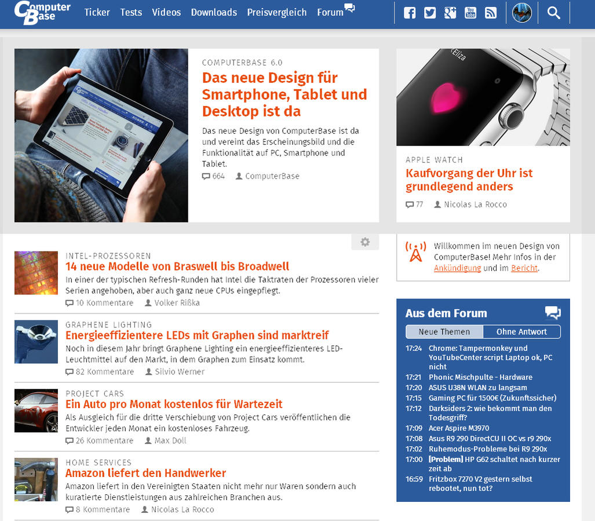Open forum thread Darksiders 2 Todesgriff
This screenshot has height=521, width=595.
(x=490, y=413)
